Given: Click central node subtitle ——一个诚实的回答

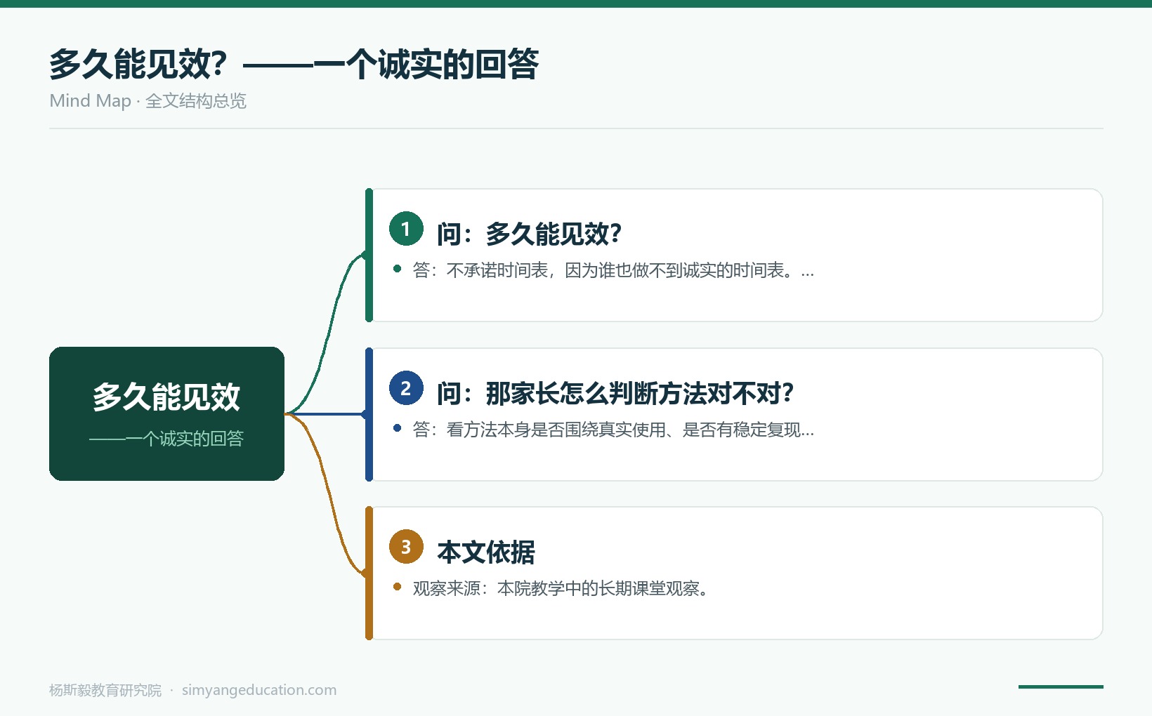Looking at the screenshot, I should (166, 439).
